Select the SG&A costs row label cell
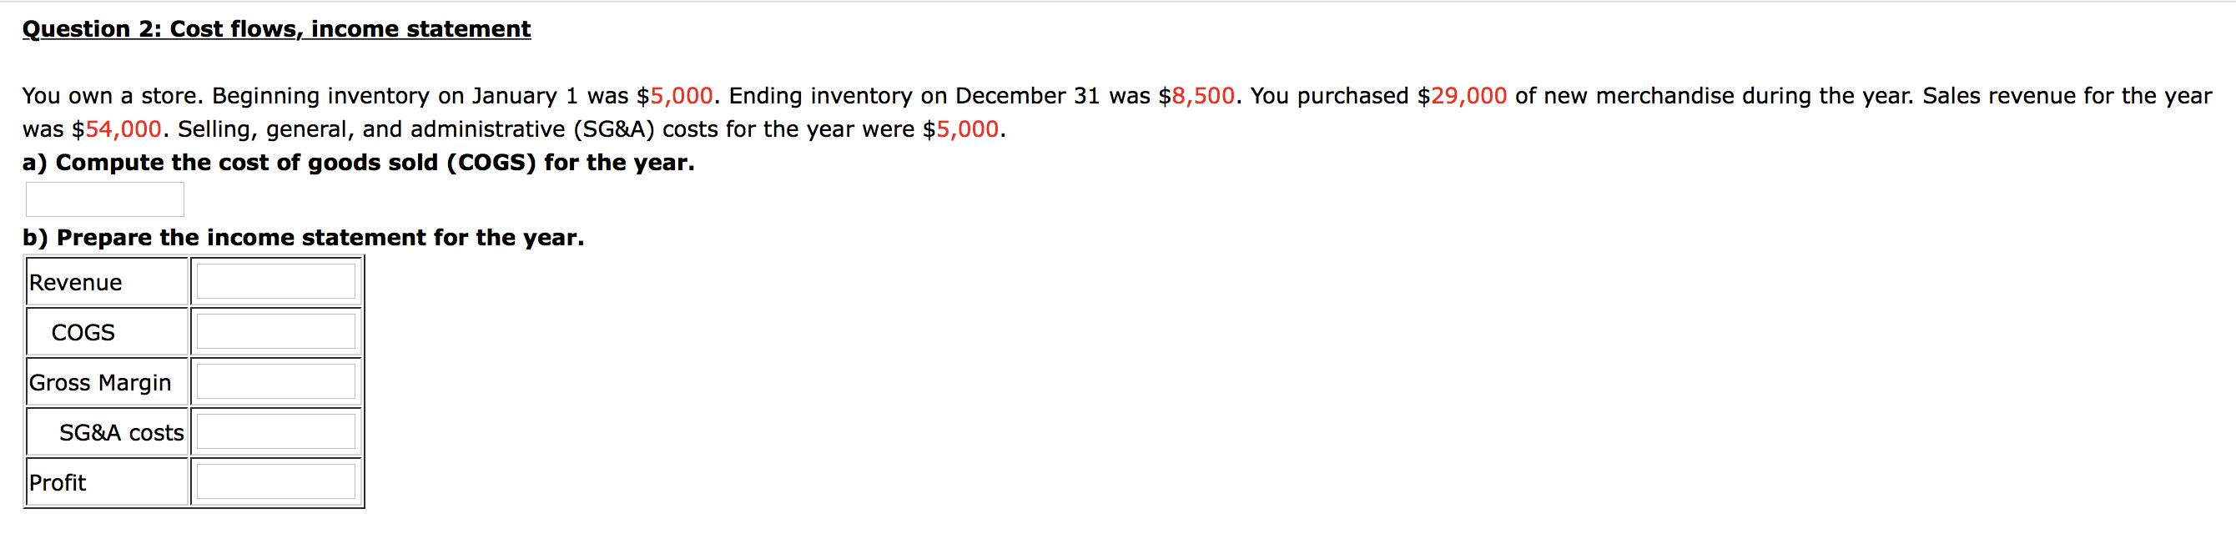The image size is (2236, 539). coord(106,431)
